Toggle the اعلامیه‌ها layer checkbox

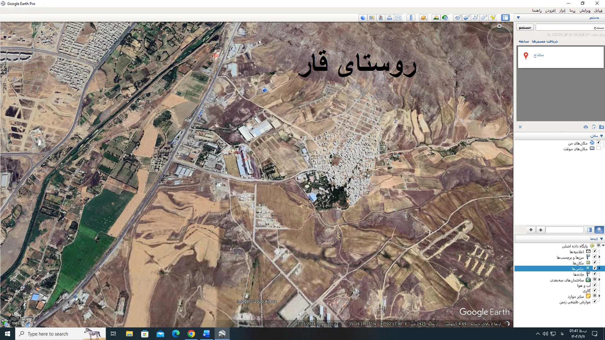595,251
